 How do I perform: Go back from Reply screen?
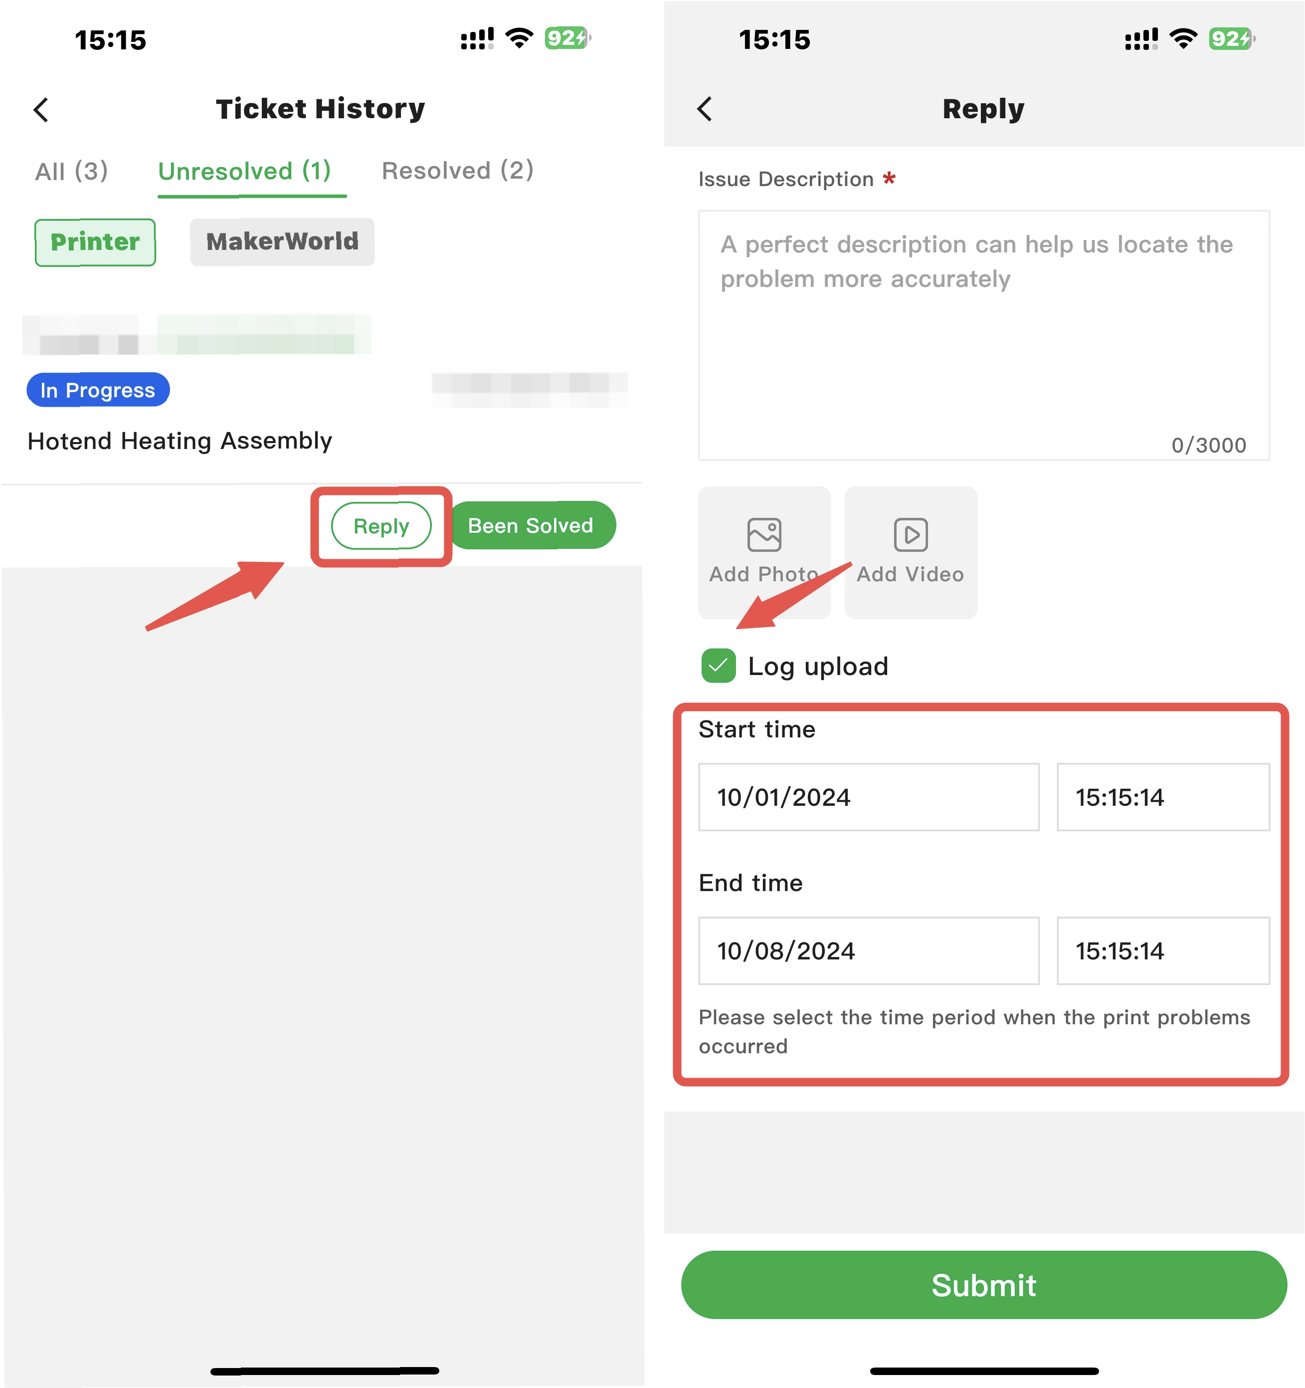point(705,109)
